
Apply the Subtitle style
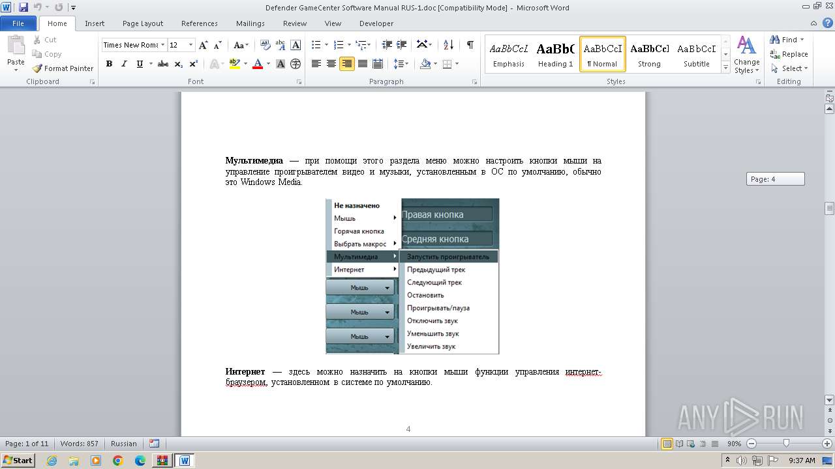696,54
